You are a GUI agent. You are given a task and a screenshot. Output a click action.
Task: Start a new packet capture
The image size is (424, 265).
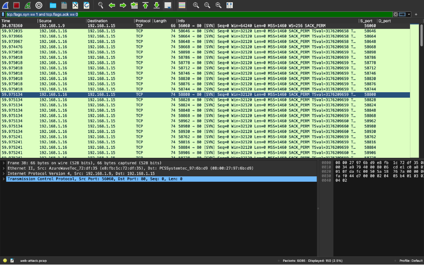click(x=5, y=5)
